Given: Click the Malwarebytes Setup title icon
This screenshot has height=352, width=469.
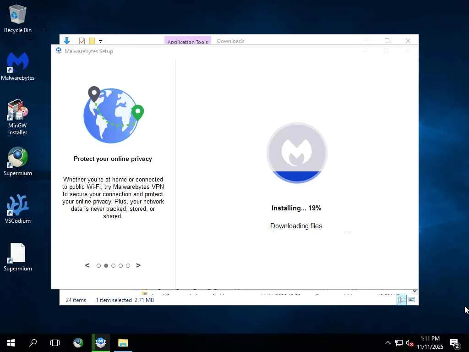Looking at the screenshot, I should click(59, 50).
